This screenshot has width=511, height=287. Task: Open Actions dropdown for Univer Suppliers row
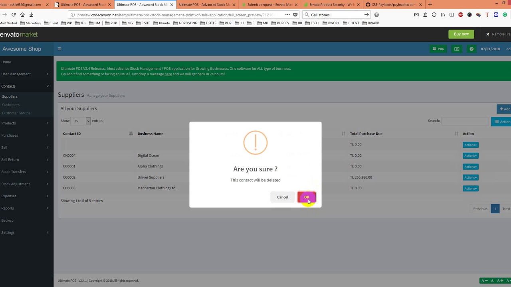point(471,177)
